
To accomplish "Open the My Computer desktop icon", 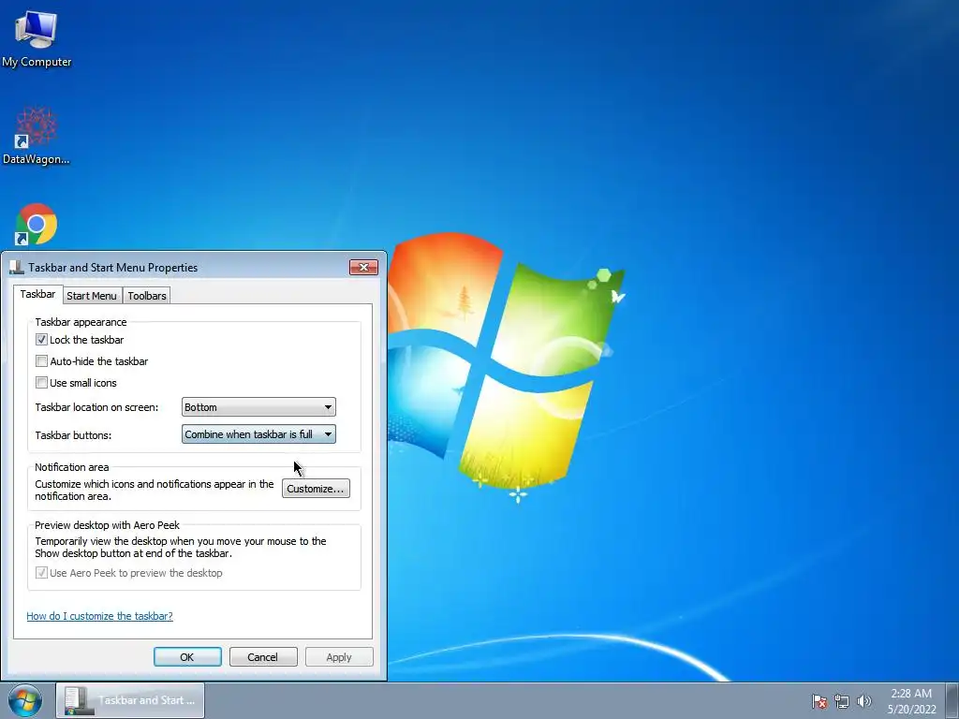I will 37,37.
